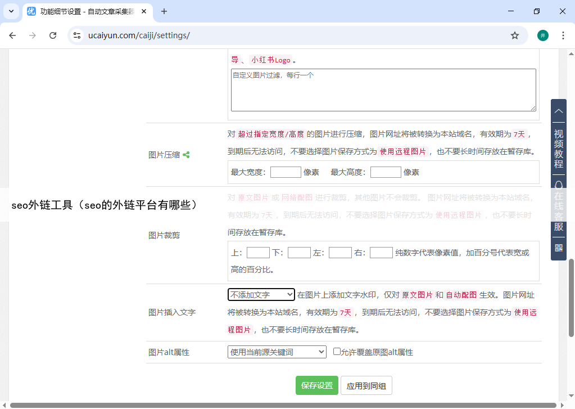Go back to the previous page

coord(13,35)
